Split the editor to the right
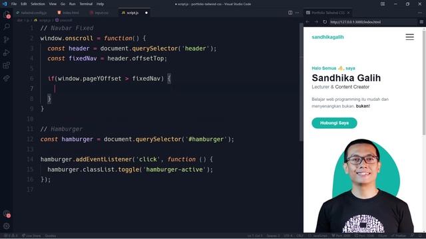 pos(290,13)
